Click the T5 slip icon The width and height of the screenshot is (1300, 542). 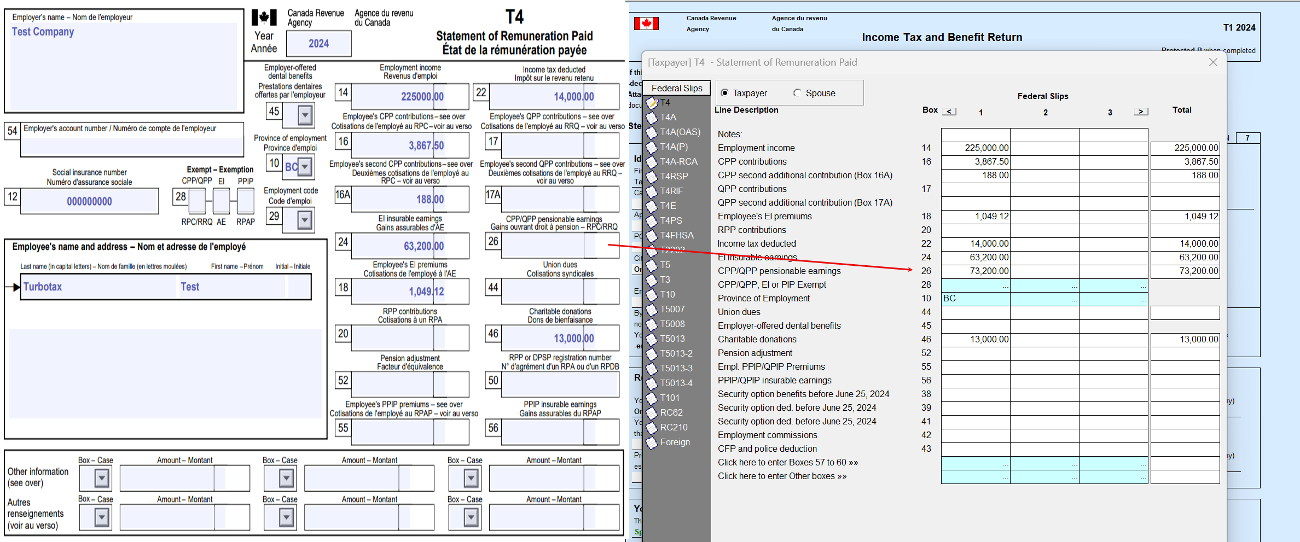click(652, 265)
